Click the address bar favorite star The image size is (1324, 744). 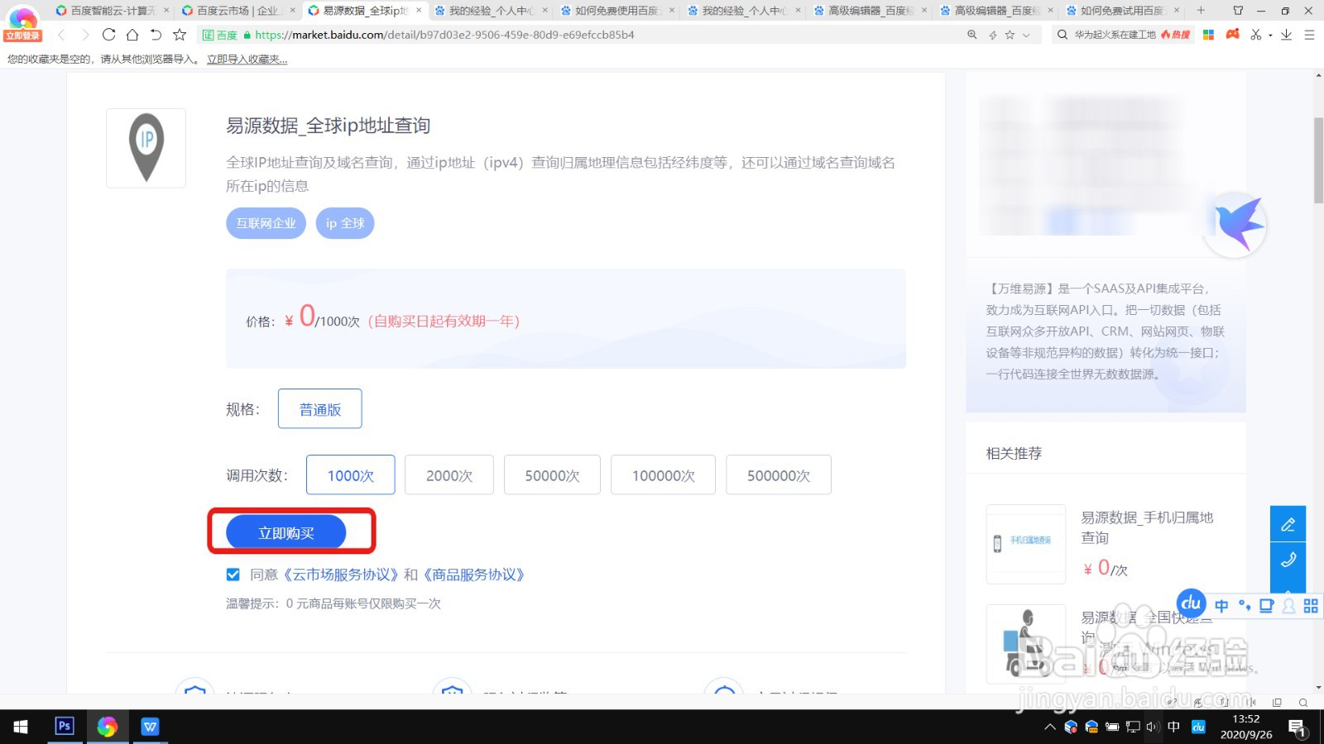click(x=1010, y=35)
